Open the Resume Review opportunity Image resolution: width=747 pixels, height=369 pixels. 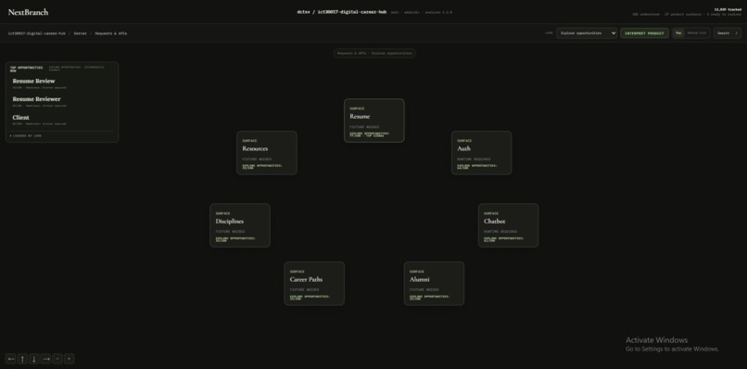(x=62, y=83)
